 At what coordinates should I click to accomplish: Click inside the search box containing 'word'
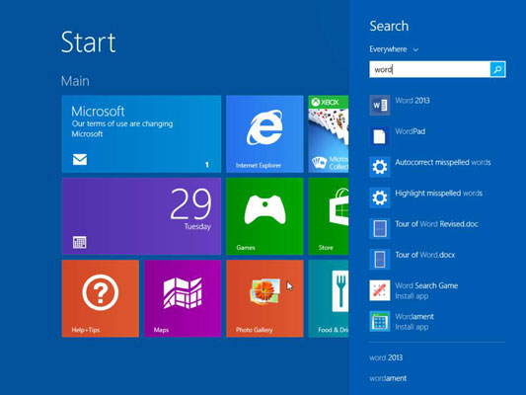(429, 69)
